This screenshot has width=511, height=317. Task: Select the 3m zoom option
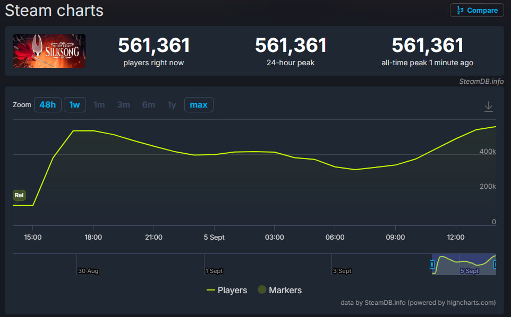coord(124,104)
